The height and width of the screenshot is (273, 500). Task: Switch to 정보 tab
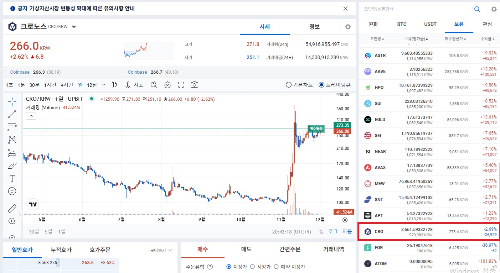(x=314, y=27)
